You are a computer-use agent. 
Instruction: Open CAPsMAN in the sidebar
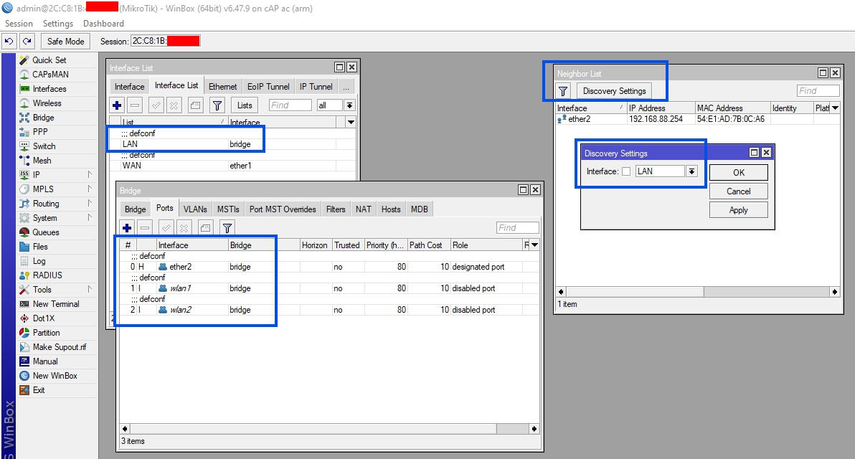tap(50, 74)
